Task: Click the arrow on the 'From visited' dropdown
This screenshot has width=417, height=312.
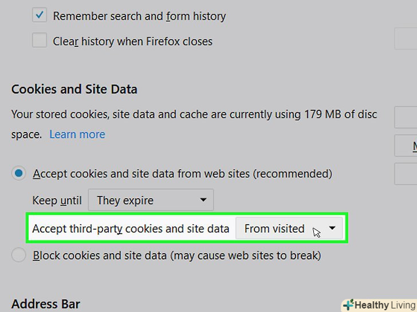Action: coord(332,228)
